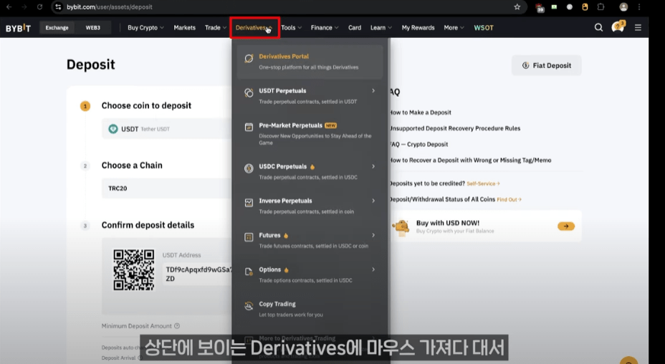Expand Options submenu arrow
The width and height of the screenshot is (665, 364).
[373, 269]
